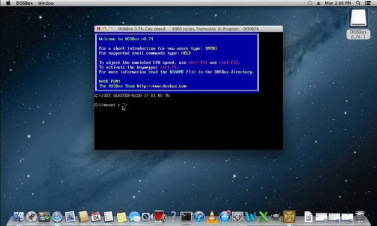Launch Launchpad rocket icon in dock
This screenshot has height=226, width=377.
(x=31, y=216)
